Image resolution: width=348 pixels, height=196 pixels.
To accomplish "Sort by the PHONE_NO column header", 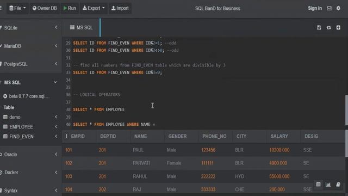I will click(x=214, y=136).
